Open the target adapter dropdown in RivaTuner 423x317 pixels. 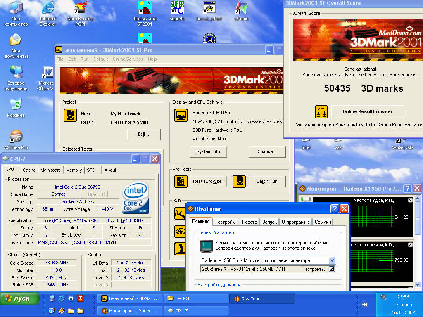333,260
